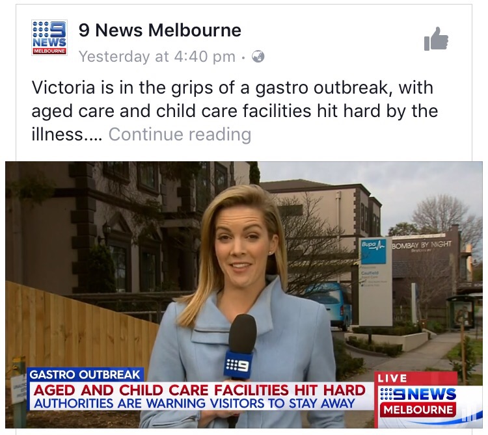Click the 9 News Melbourne profile picture

pos(49,38)
